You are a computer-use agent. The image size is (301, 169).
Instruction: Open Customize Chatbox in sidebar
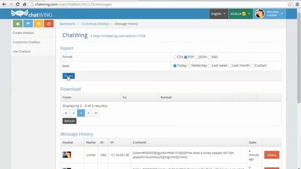click(26, 42)
